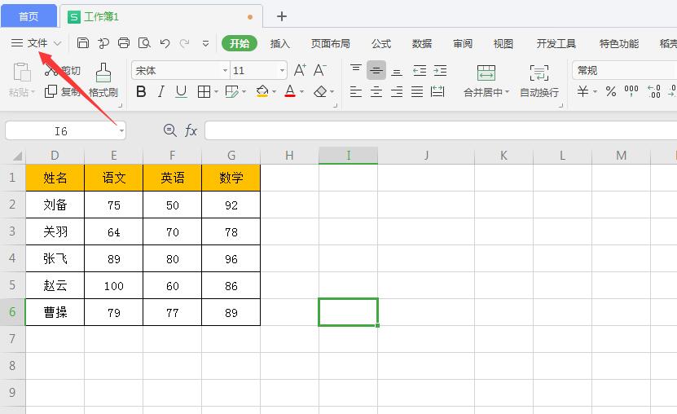Select column J header

[426, 156]
